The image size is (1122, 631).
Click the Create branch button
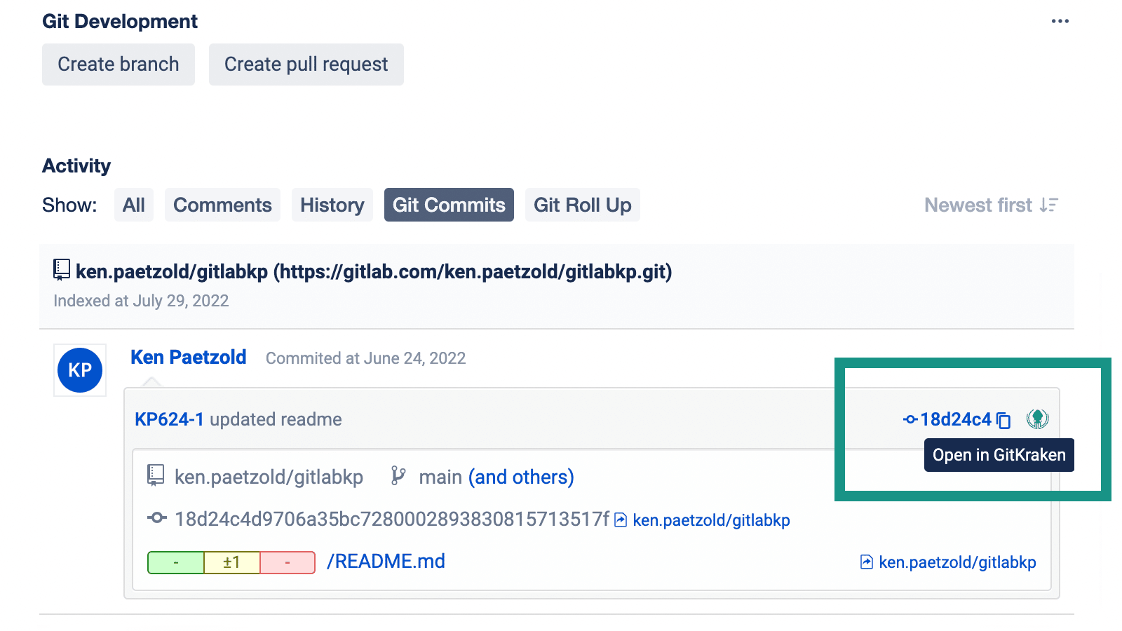click(119, 65)
